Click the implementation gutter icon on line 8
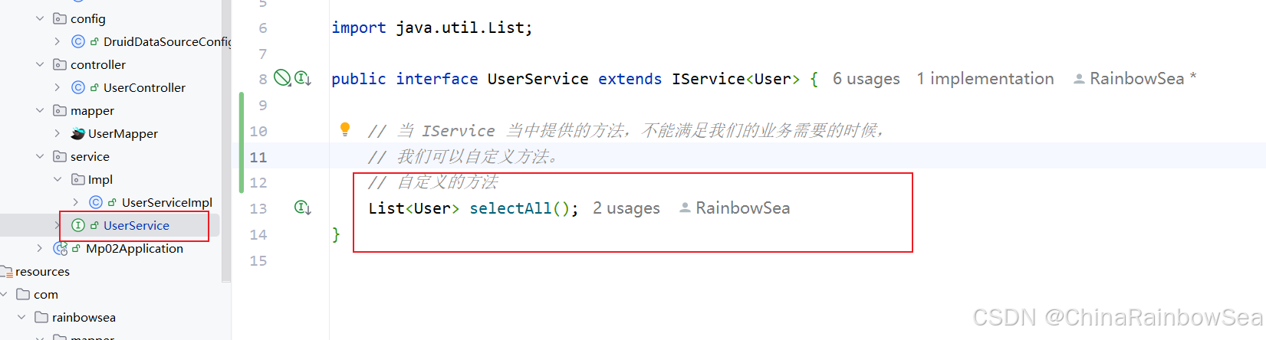 point(303,78)
